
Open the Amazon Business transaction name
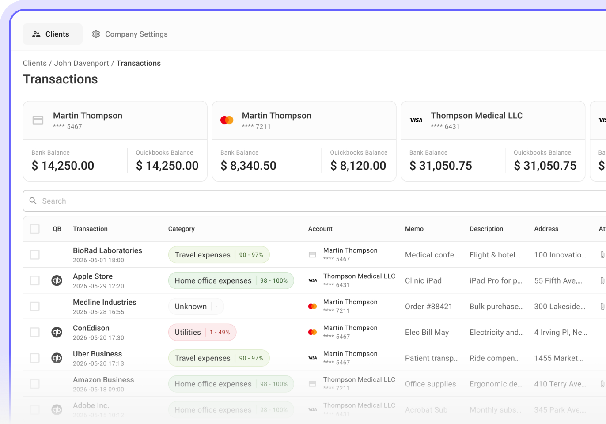103,380
